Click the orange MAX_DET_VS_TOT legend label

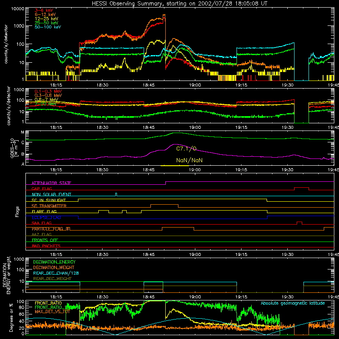tap(52, 311)
